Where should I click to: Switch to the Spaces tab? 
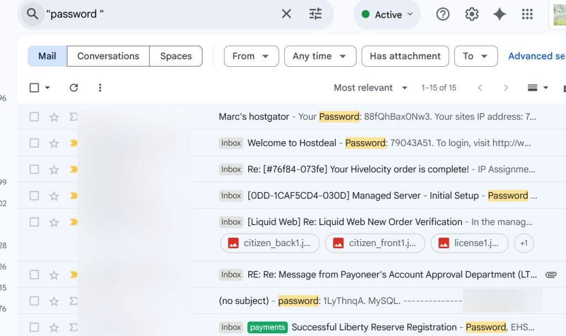[176, 56]
